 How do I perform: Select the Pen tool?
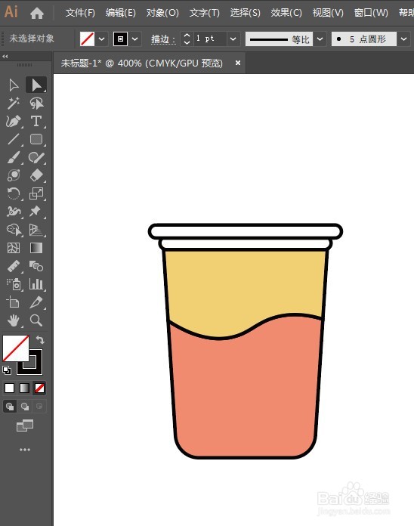pyautogui.click(x=14, y=121)
